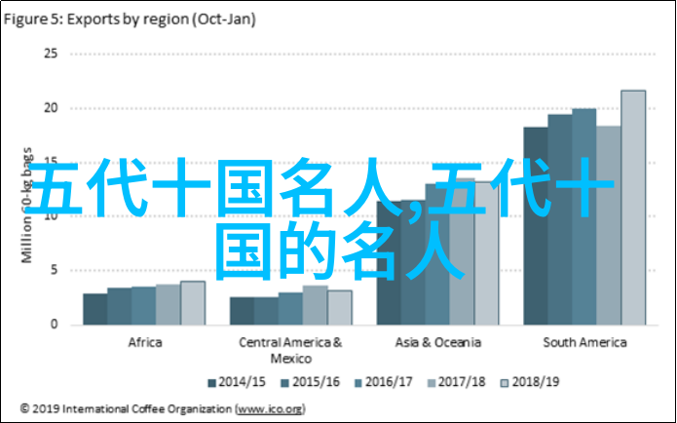The image size is (677, 423).
Task: Select the 2017/18 legend color swatch
Action: (431, 383)
